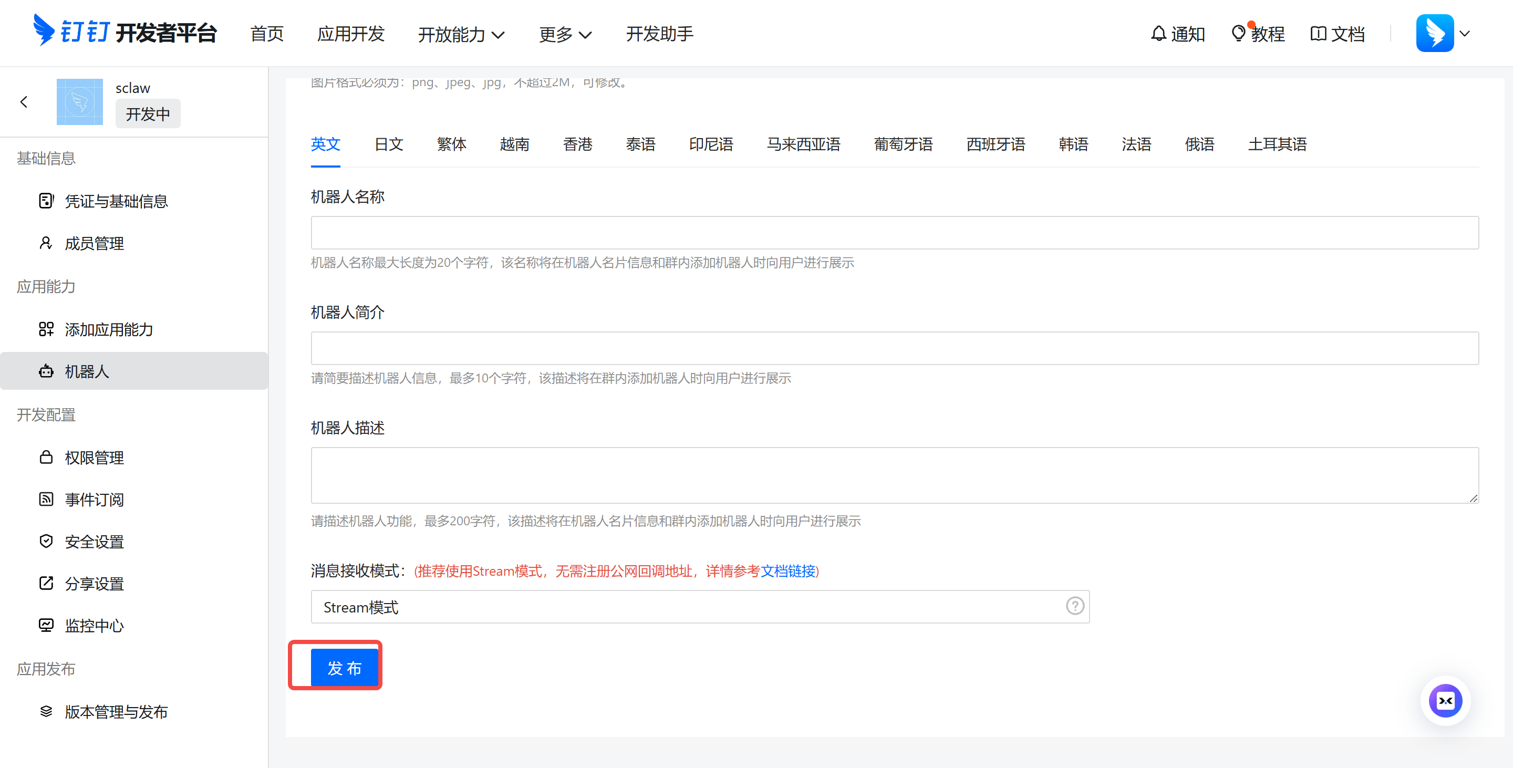The width and height of the screenshot is (1513, 768).
Task: Go to 应用开发 in top navigation
Action: point(350,34)
